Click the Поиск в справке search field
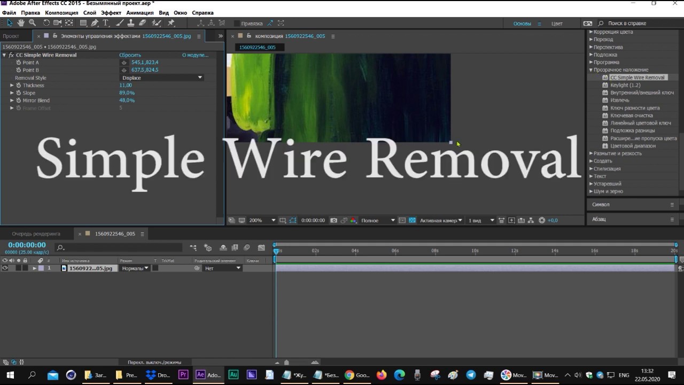Image resolution: width=684 pixels, height=385 pixels. point(637,24)
